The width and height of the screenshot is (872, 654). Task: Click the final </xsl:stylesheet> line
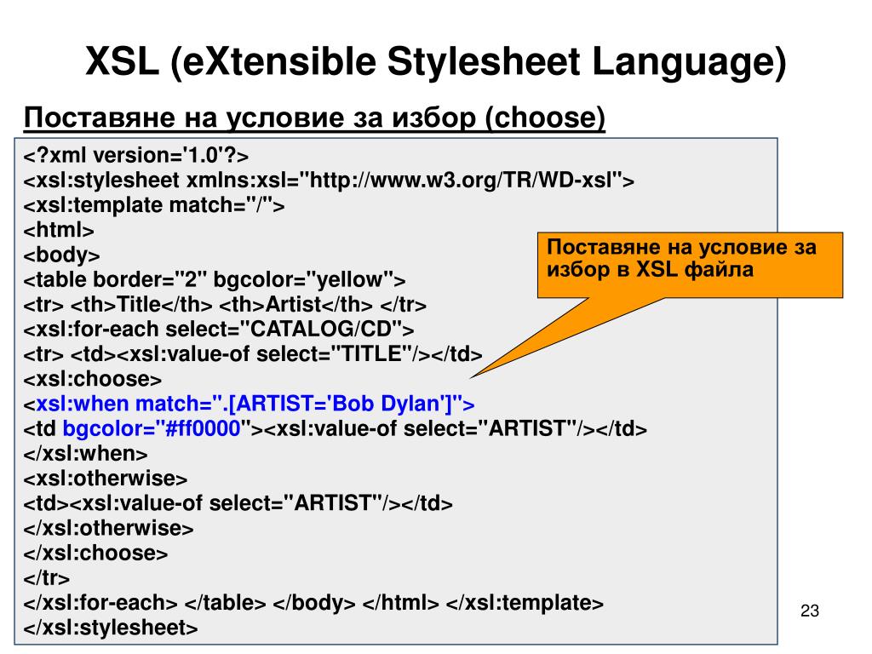pyautogui.click(x=110, y=628)
